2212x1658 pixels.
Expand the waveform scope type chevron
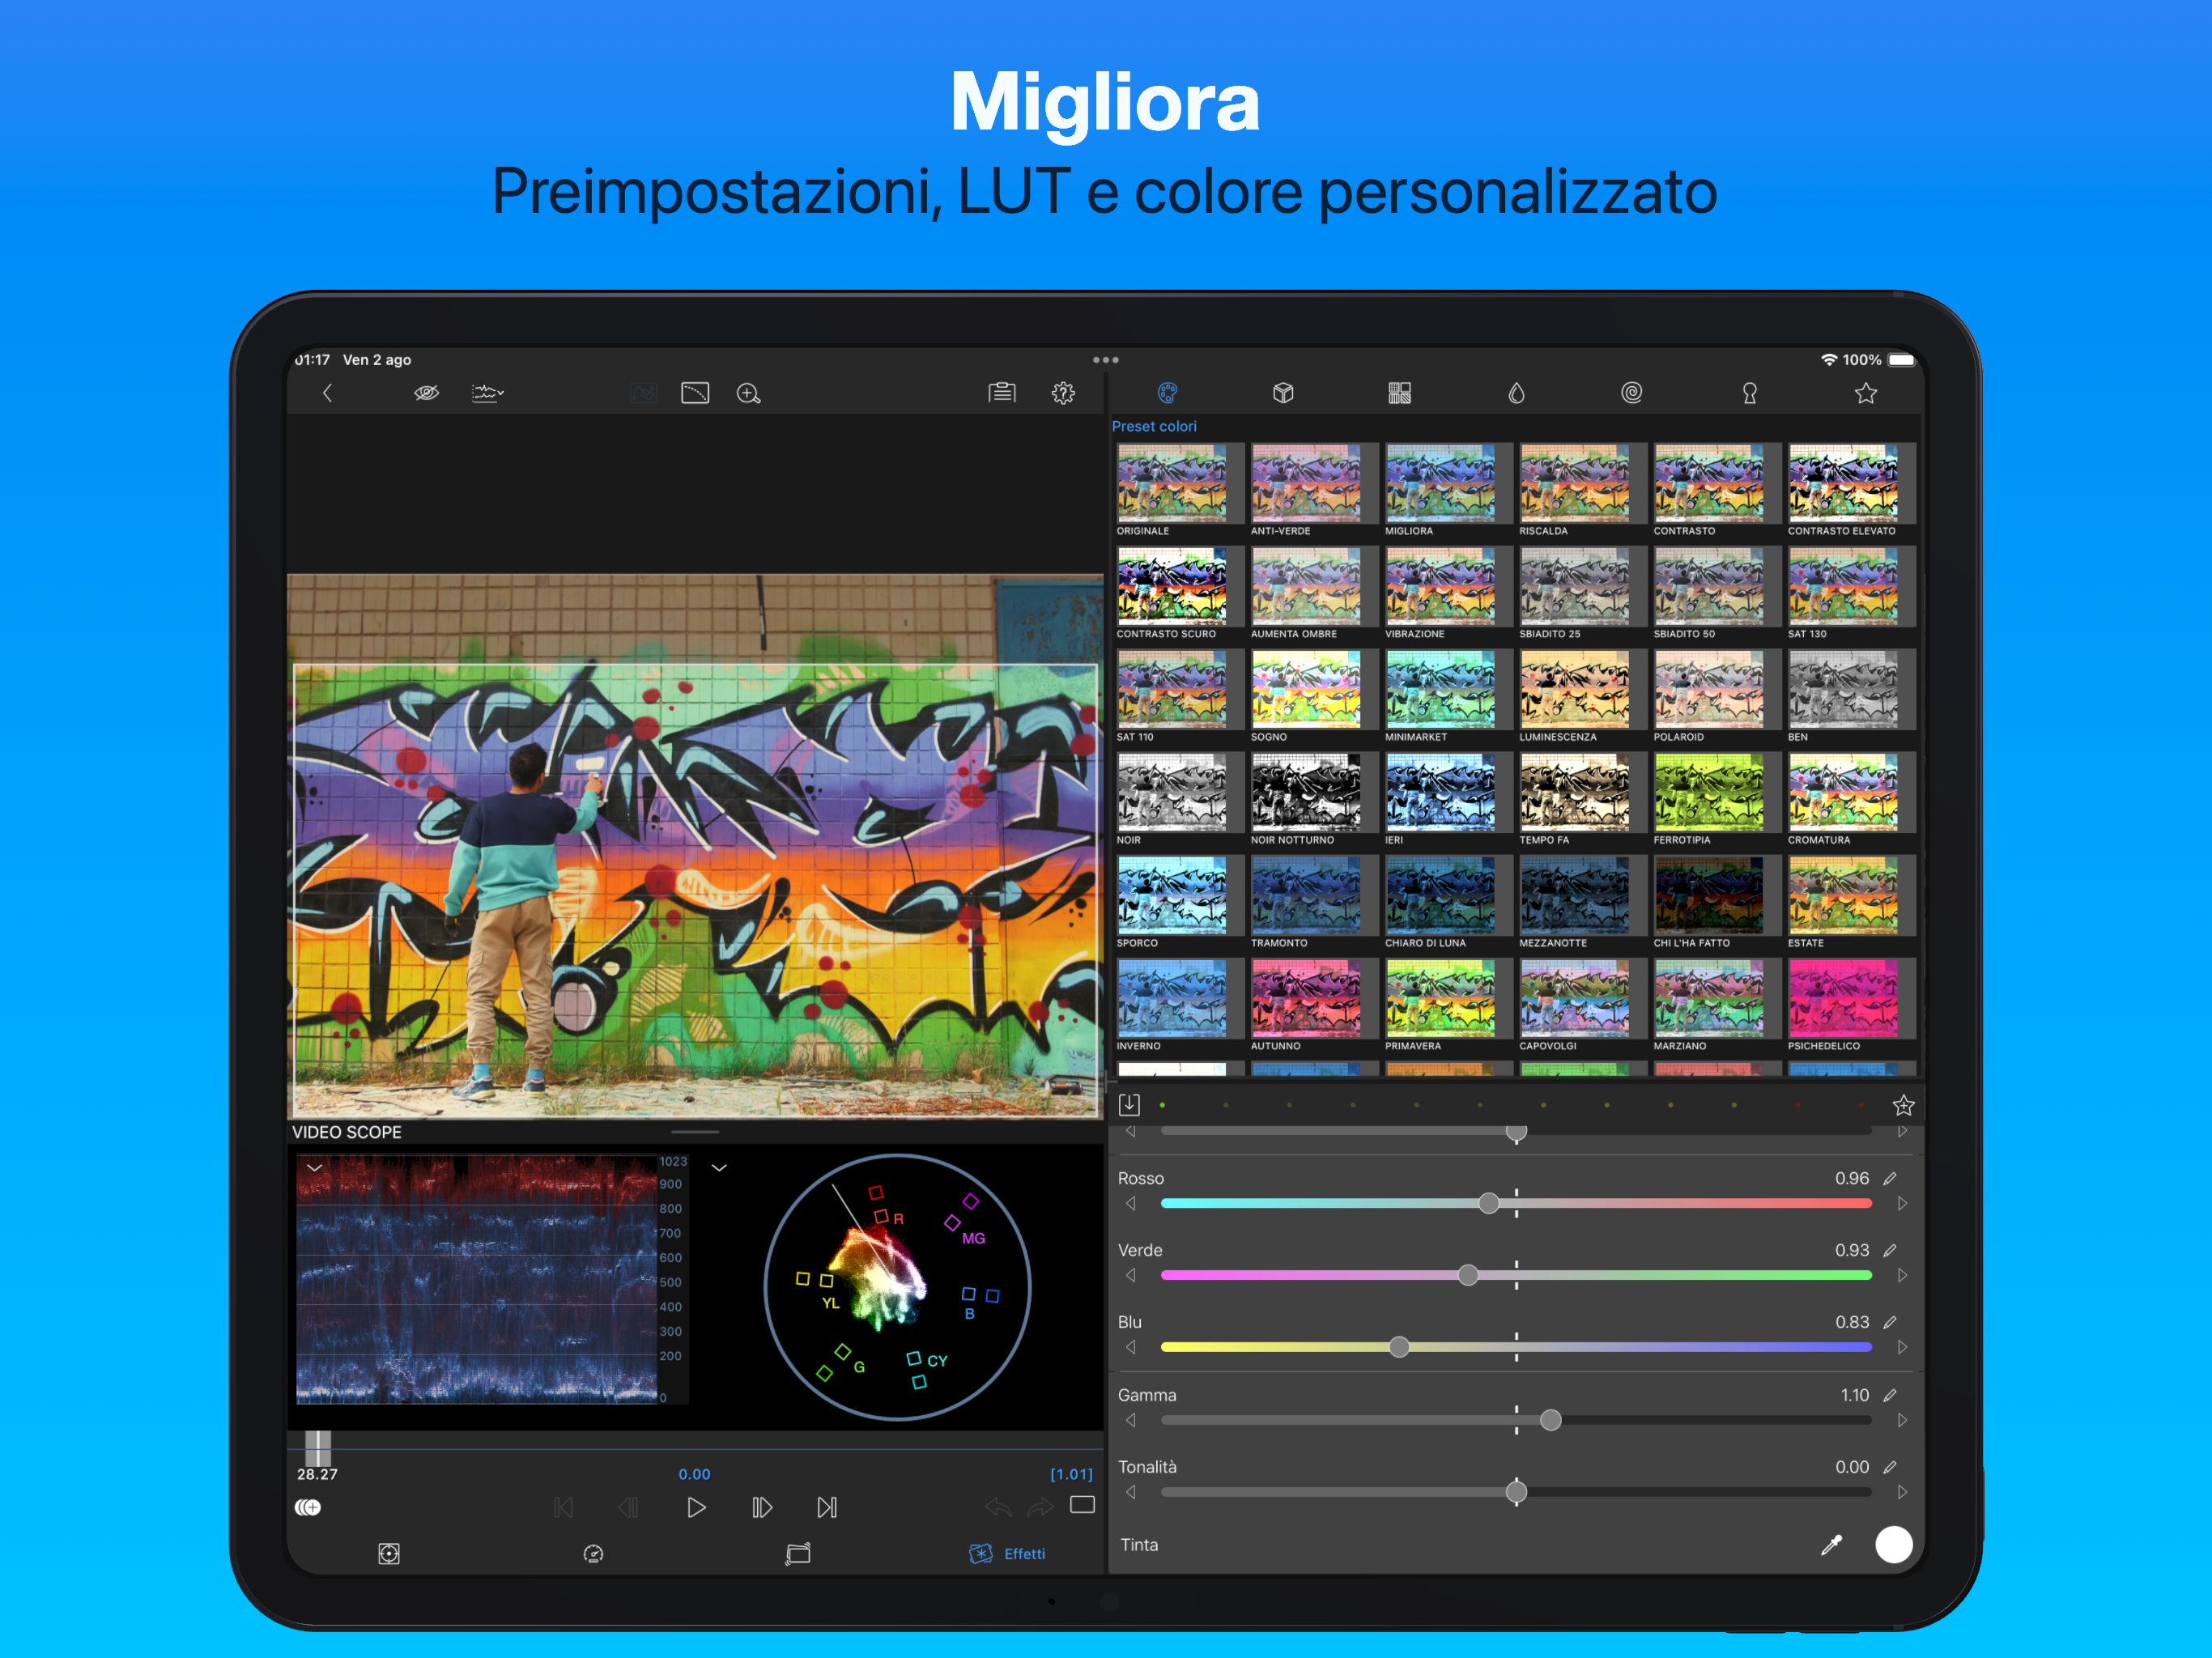pos(315,1167)
